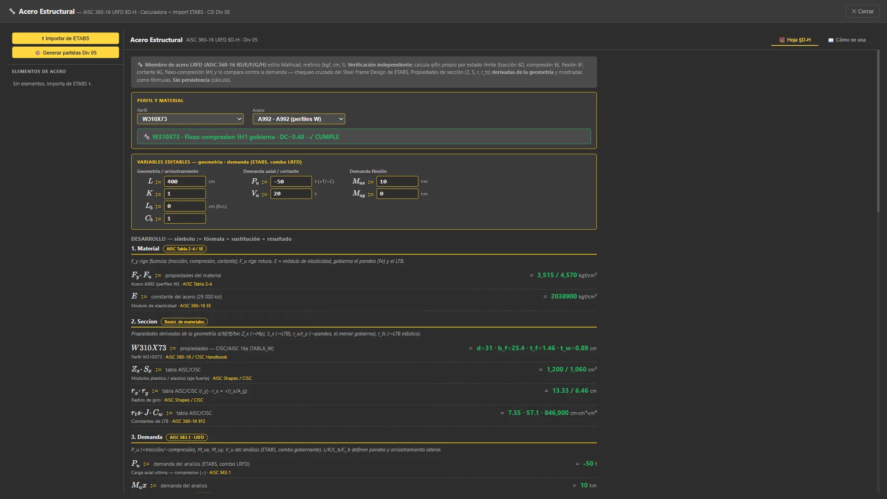Switch to the Cómo se usa tab
The image size is (887, 499).
(847, 40)
